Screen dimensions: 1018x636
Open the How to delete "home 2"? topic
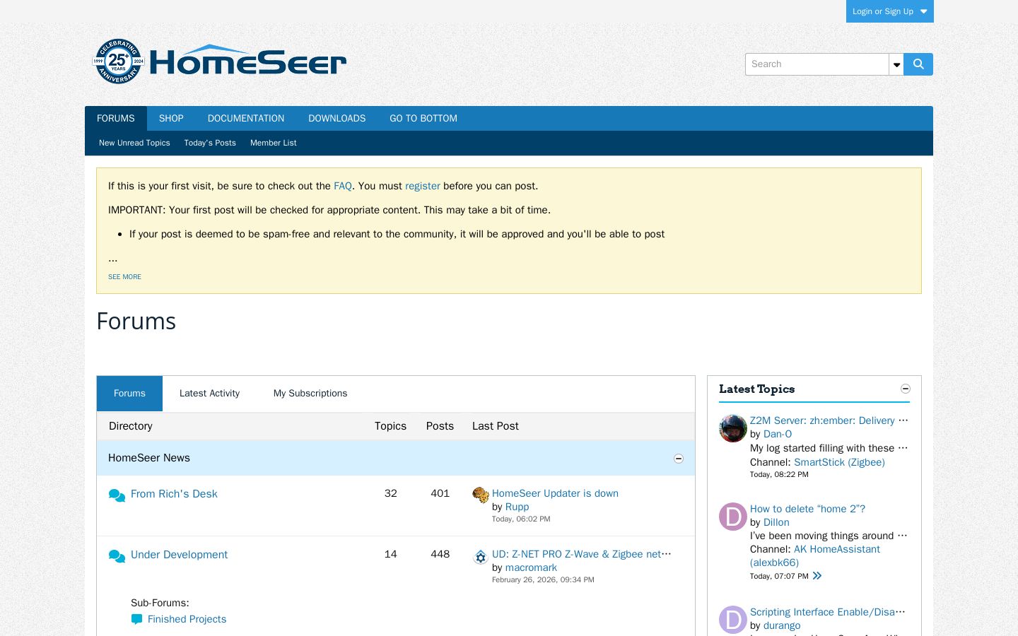[x=807, y=509]
